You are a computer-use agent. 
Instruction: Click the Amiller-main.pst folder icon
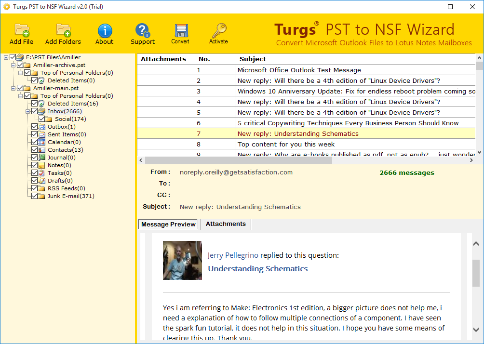click(27, 88)
